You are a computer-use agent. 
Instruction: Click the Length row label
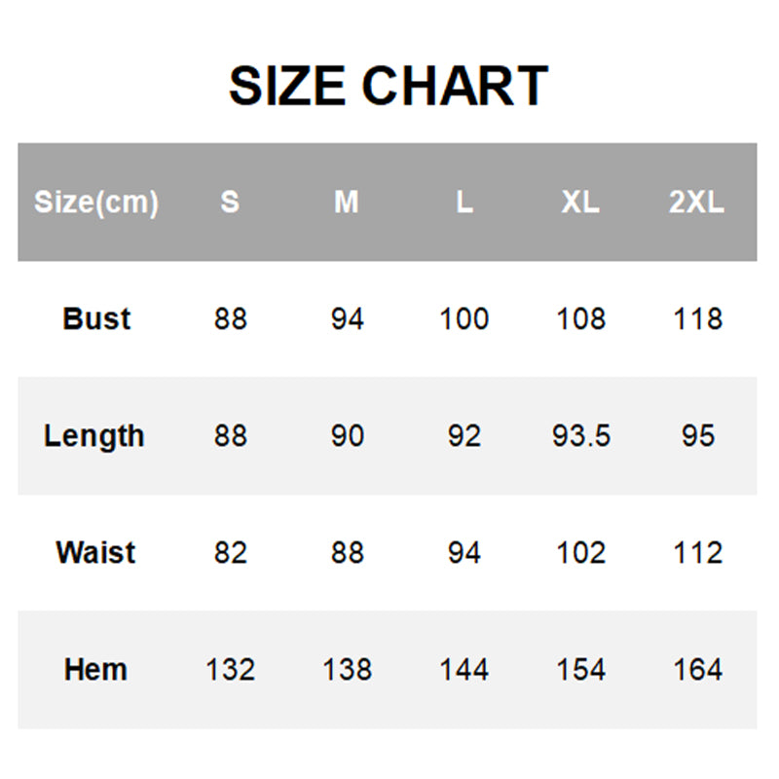[94, 436]
